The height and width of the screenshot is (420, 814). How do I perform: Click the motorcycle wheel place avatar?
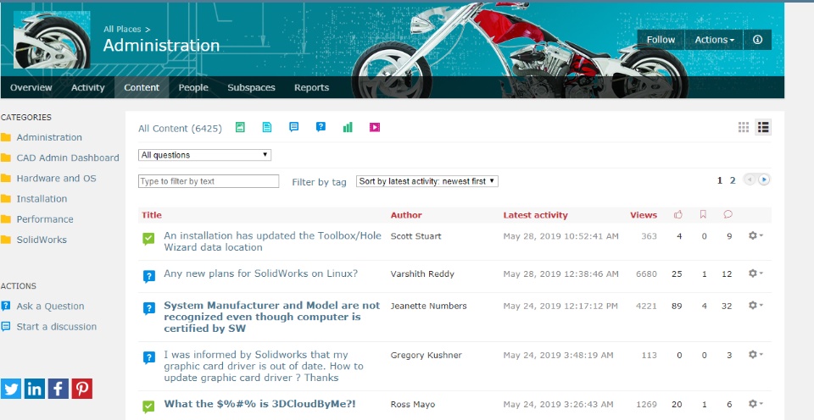coord(52,40)
